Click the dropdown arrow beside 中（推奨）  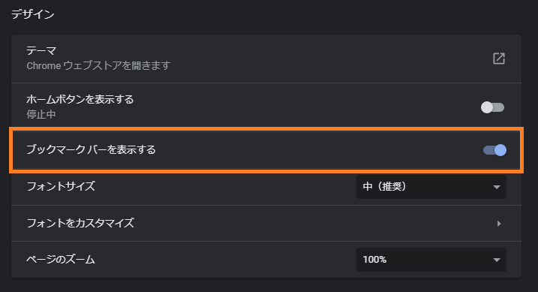[497, 188]
